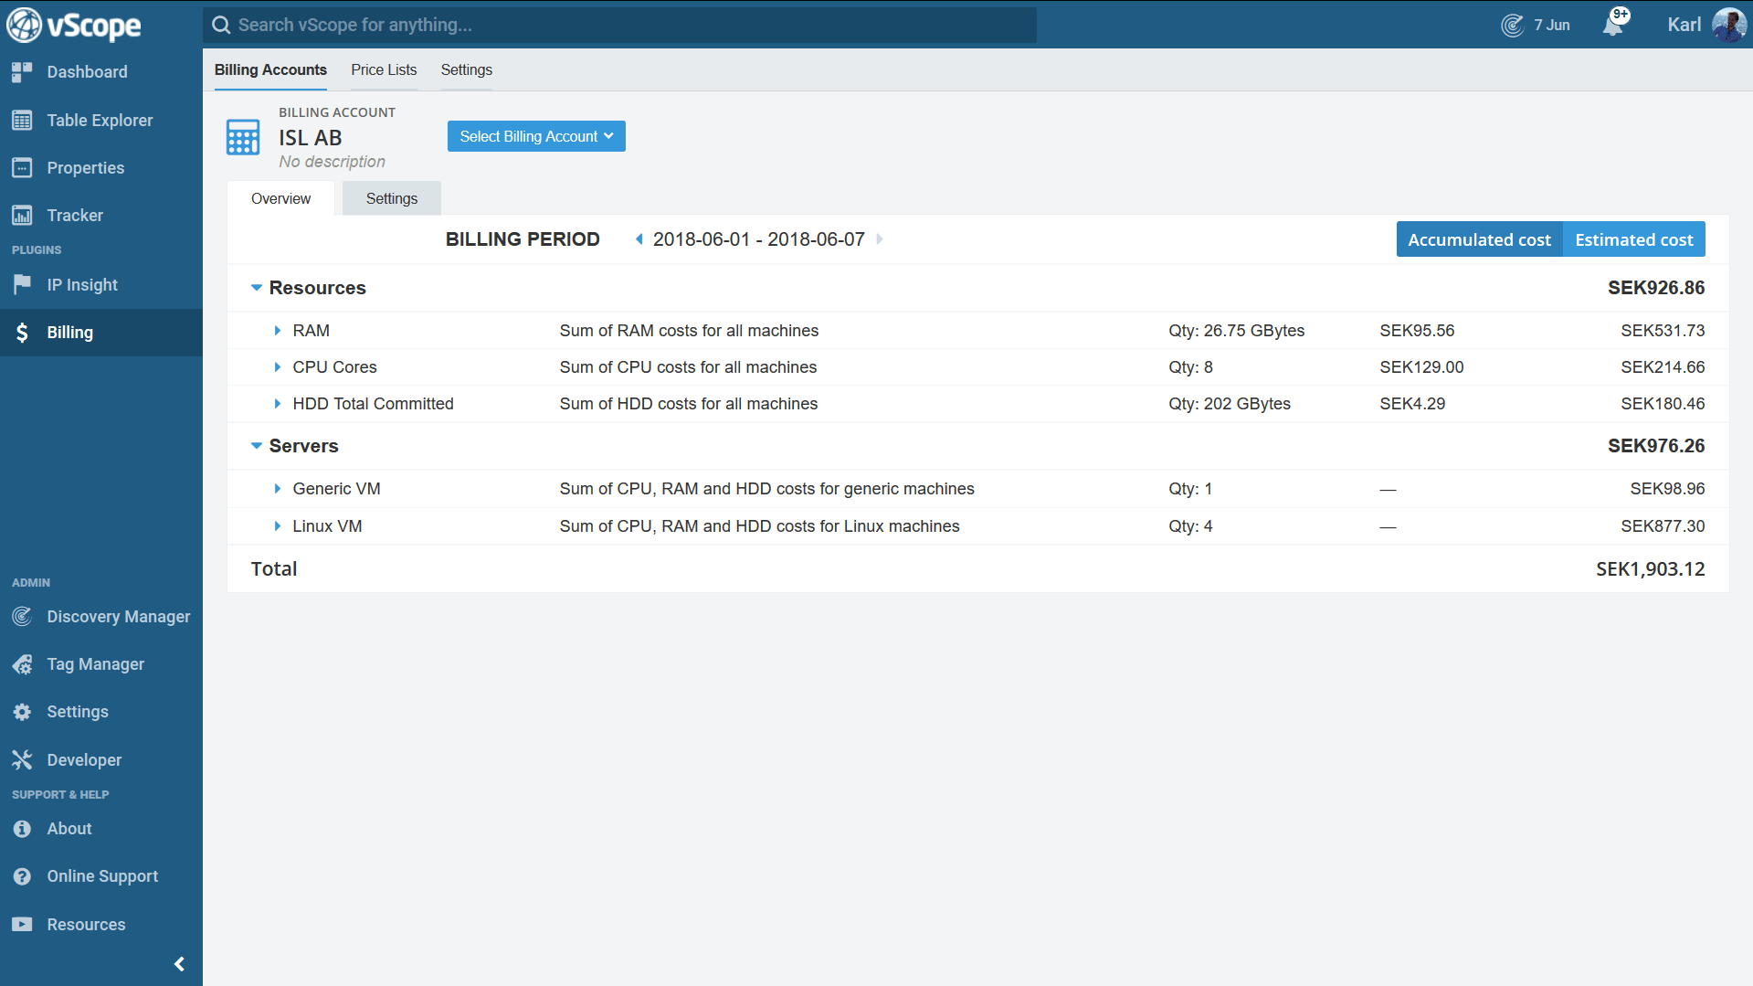
Task: Select the Overview sub-tab
Action: tap(280, 198)
